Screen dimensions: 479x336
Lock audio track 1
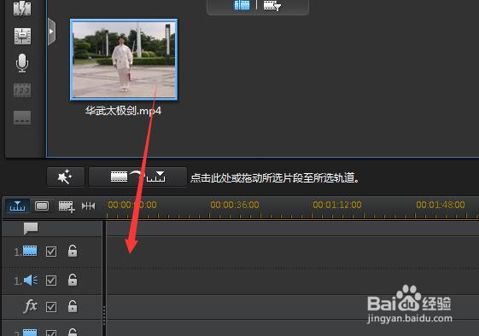(x=73, y=280)
